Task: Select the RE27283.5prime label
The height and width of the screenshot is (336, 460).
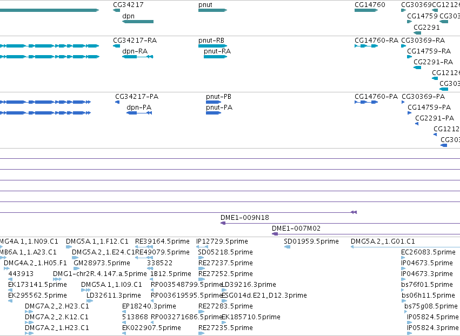Action: click(x=225, y=307)
